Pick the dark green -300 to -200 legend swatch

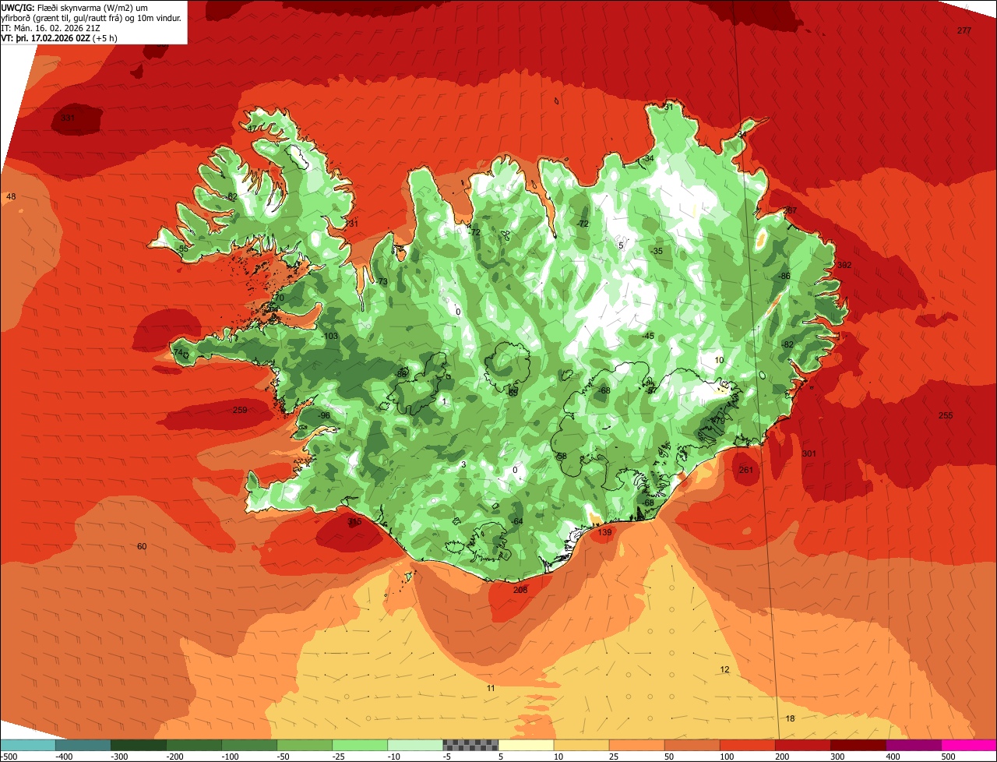(138, 746)
